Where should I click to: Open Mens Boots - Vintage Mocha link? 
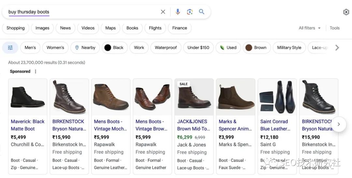(110, 125)
